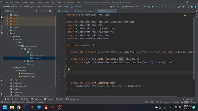Open the Git tool window
This screenshot has width=198, height=111.
[7, 99]
